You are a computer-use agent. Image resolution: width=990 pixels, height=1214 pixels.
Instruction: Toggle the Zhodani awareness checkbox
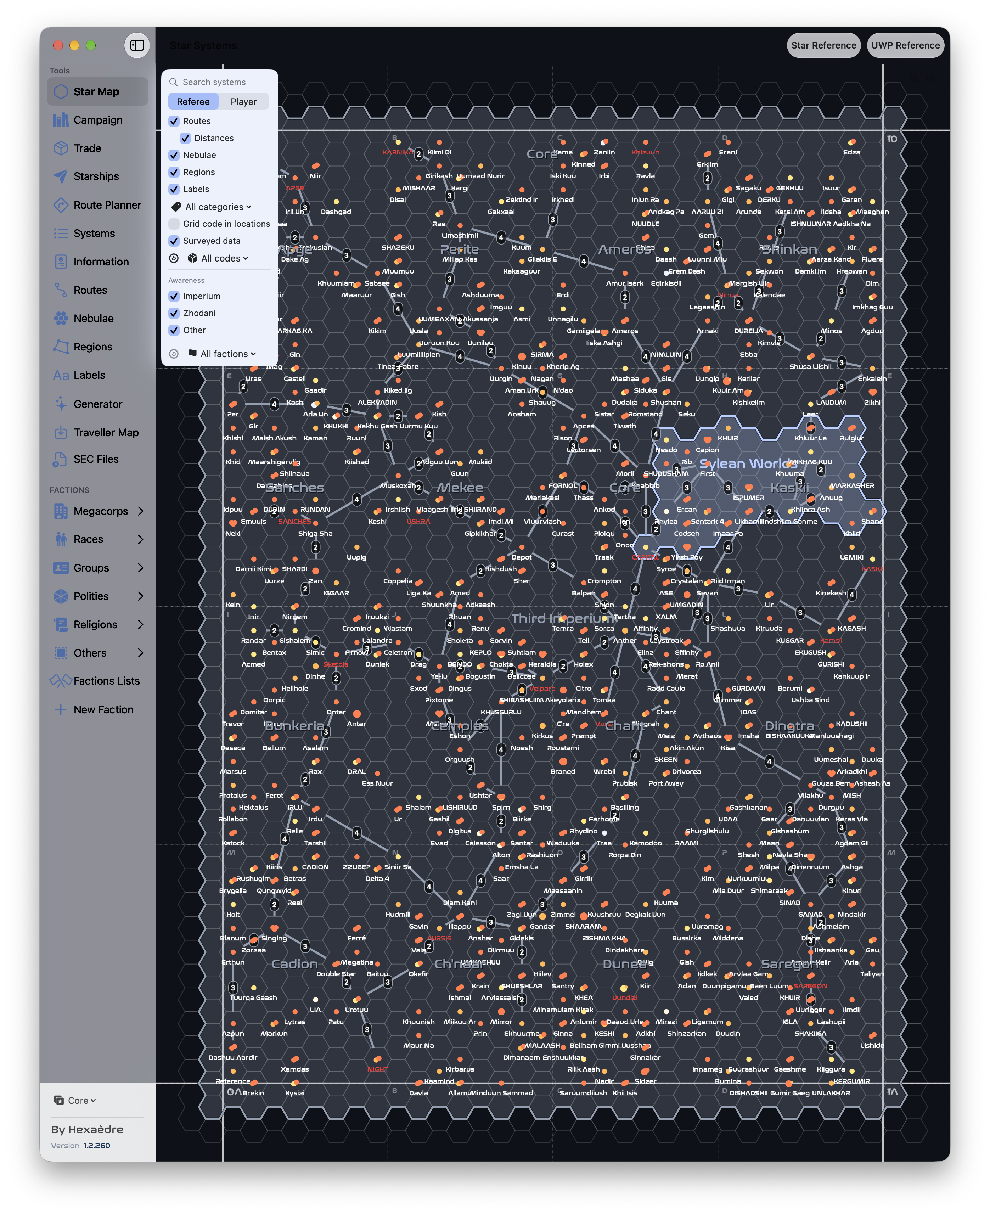click(x=174, y=313)
